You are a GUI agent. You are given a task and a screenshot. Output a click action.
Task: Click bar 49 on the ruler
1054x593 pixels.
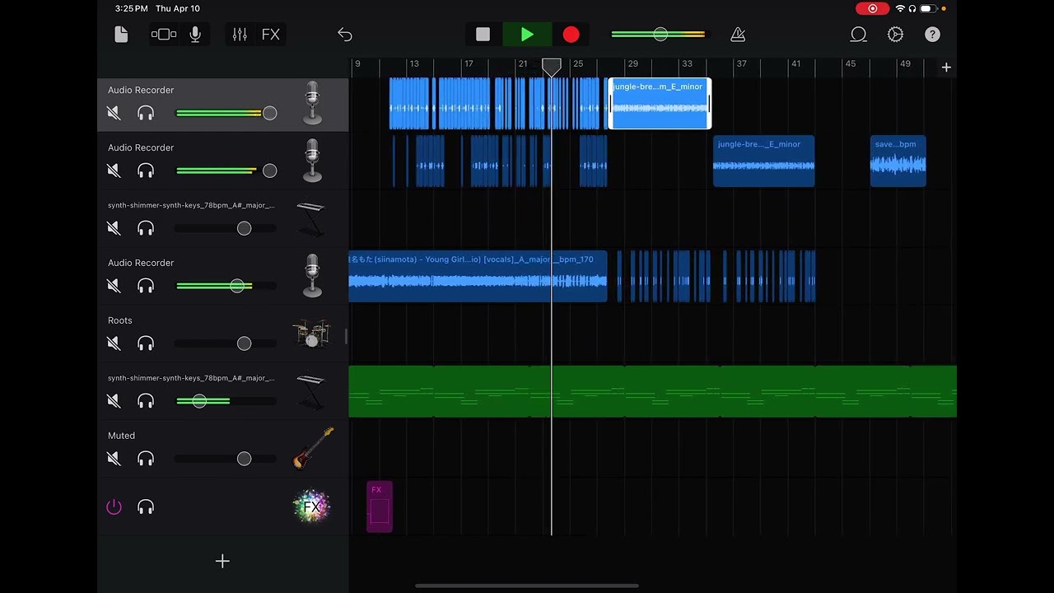[905, 64]
